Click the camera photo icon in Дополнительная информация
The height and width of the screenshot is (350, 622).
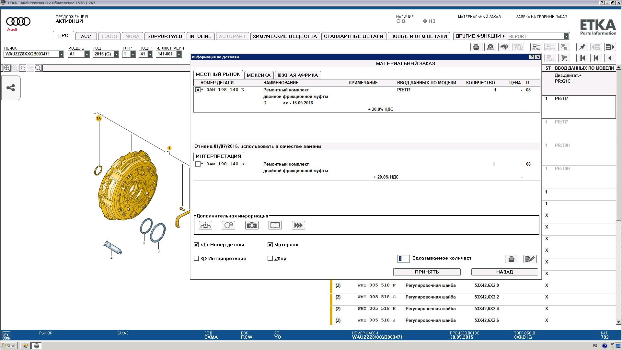point(252,225)
